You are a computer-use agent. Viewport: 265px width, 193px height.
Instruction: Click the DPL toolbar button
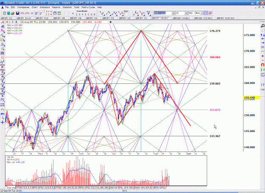click(27, 13)
